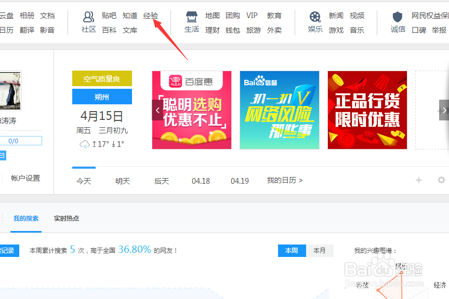Select the 04.18 calendar tab
Image resolution: width=449 pixels, height=299 pixels.
coord(201,181)
